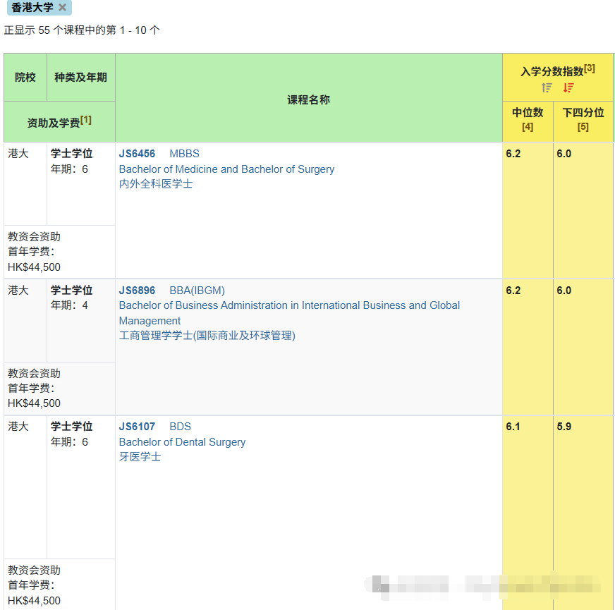Click the 香港大学 filter tag label
The image size is (615, 610).
pyautogui.click(x=32, y=7)
